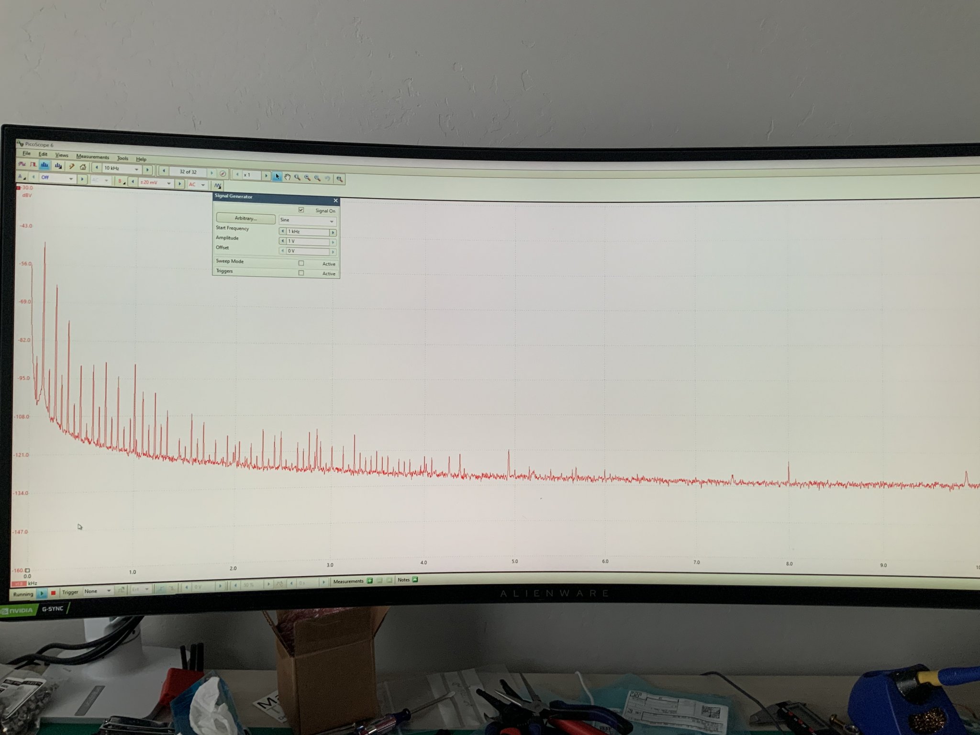Open spectrum options icon
Screen dimensions: 980x735
[58, 166]
